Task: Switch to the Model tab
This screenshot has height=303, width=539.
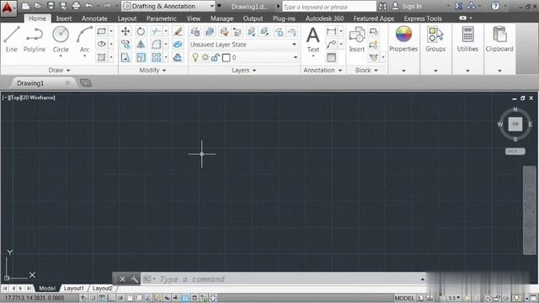Action: click(x=47, y=288)
